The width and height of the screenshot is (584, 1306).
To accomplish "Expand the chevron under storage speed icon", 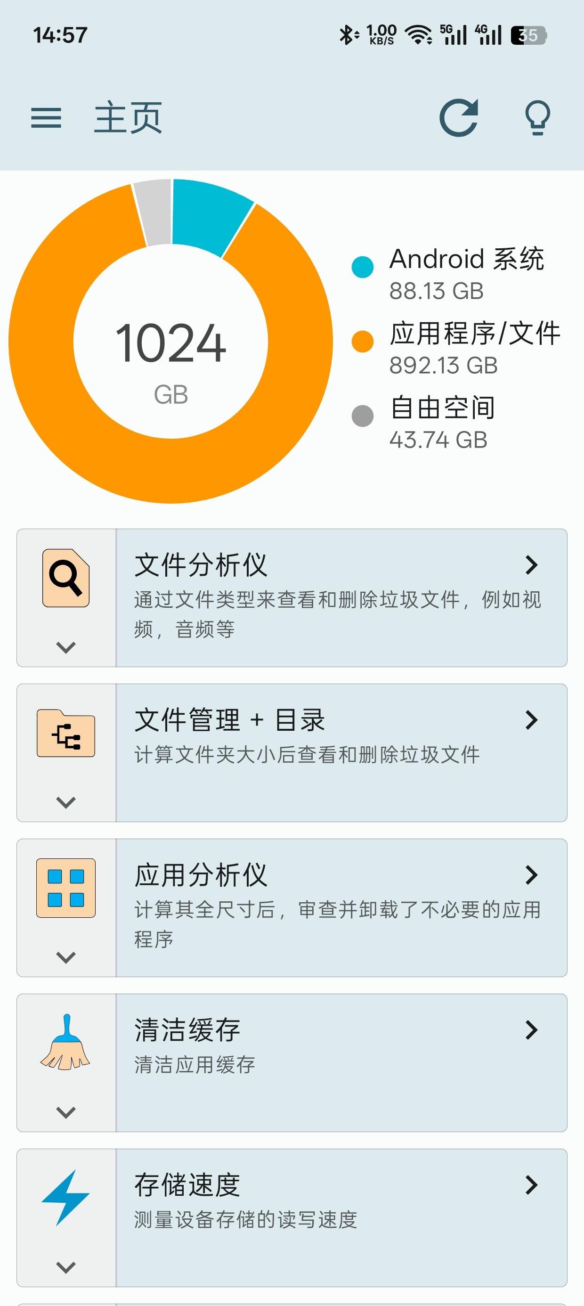I will (x=66, y=1267).
